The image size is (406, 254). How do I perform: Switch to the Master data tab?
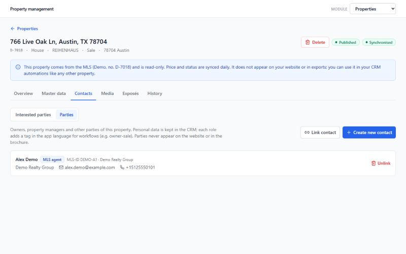[x=54, y=93]
